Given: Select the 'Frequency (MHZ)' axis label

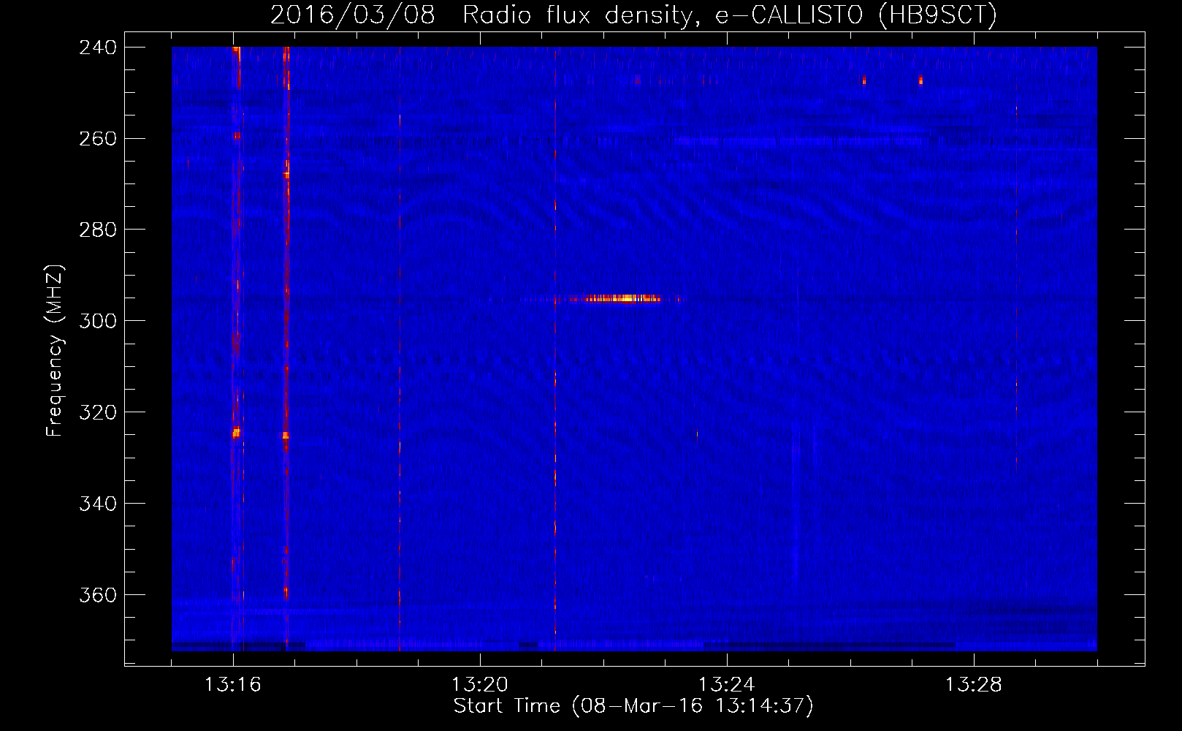Looking at the screenshot, I should point(55,351).
